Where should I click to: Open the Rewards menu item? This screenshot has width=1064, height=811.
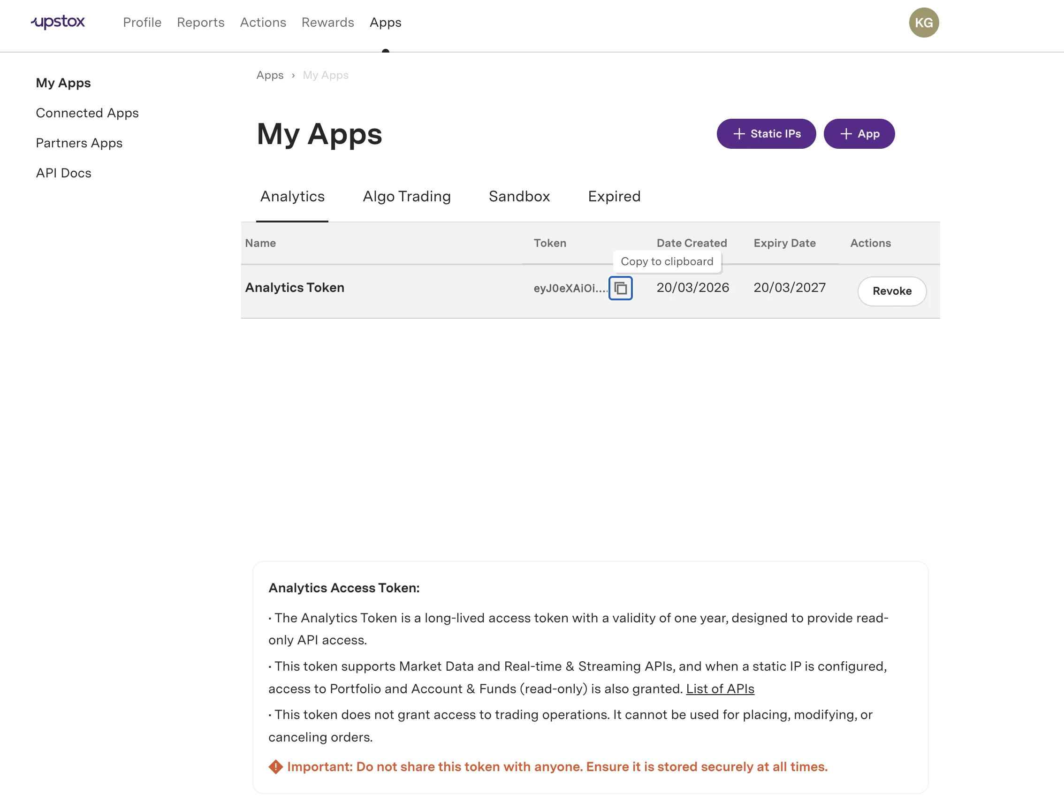(327, 23)
